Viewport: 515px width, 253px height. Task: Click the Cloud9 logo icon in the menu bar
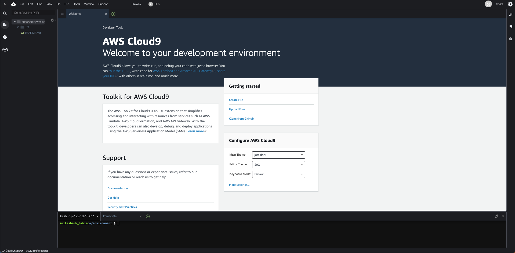pos(13,4)
